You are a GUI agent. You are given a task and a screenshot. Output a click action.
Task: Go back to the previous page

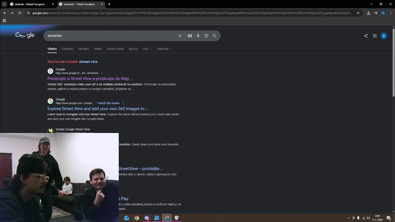coord(5,13)
